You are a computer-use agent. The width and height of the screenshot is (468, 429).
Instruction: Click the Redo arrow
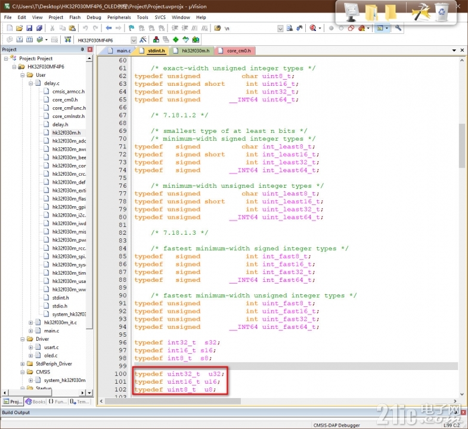pos(95,28)
